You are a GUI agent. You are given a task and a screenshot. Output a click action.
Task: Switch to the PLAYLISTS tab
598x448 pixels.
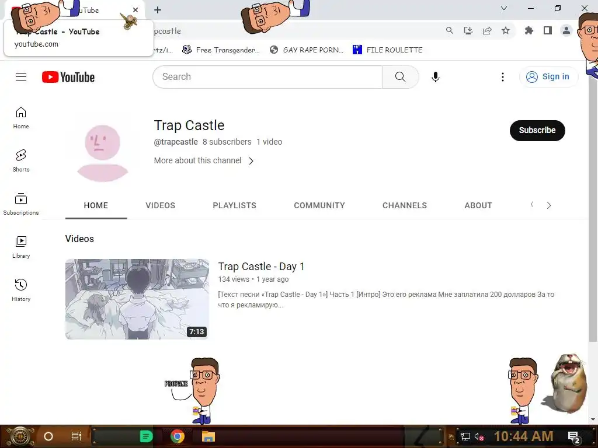[235, 205]
